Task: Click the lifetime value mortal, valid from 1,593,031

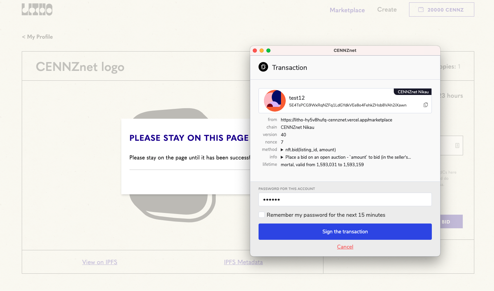Action: click(x=322, y=164)
